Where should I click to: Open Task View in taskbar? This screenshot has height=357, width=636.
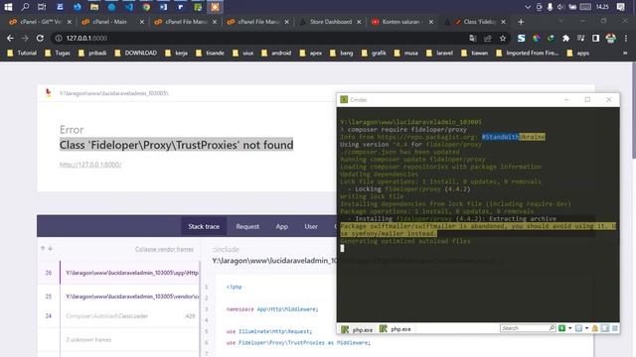[x=42, y=7]
